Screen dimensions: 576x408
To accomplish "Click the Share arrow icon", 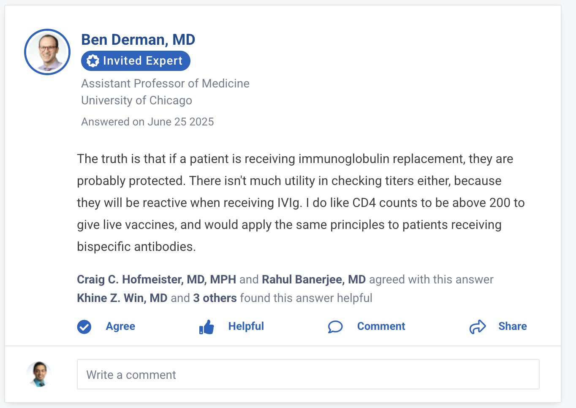I will pos(478,326).
